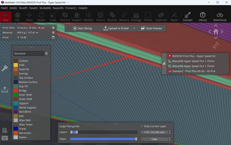
Task: Click the view right arrow beside home icon
Action: [222, 32]
